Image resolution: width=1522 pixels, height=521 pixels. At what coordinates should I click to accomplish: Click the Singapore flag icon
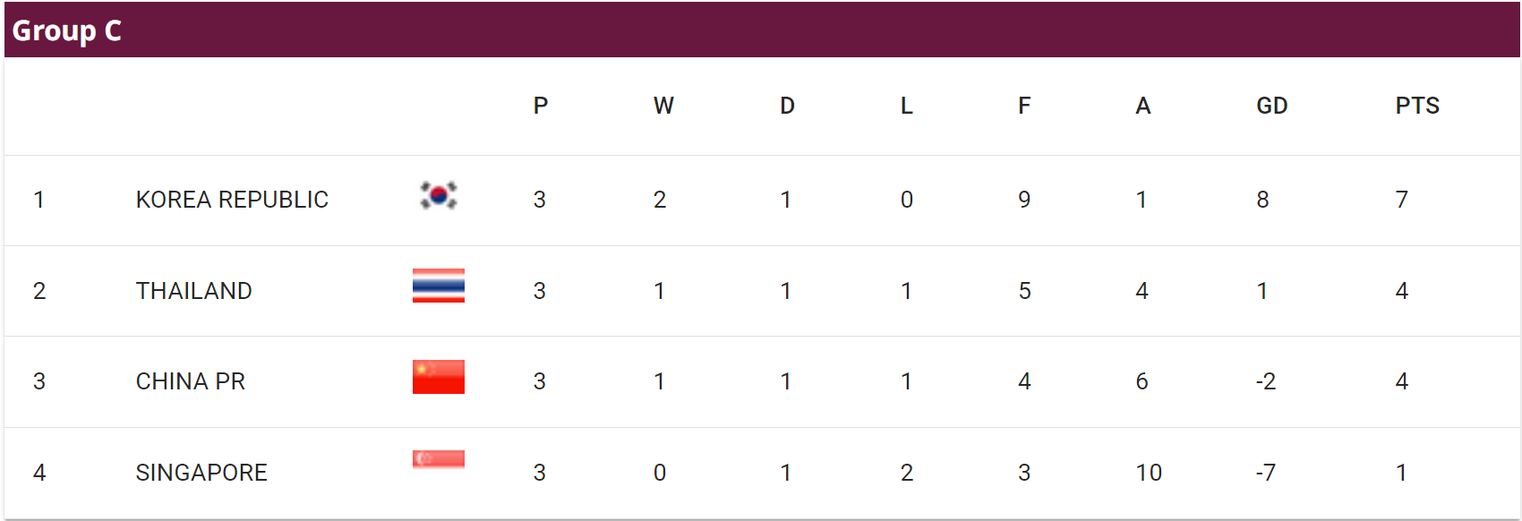point(439,459)
